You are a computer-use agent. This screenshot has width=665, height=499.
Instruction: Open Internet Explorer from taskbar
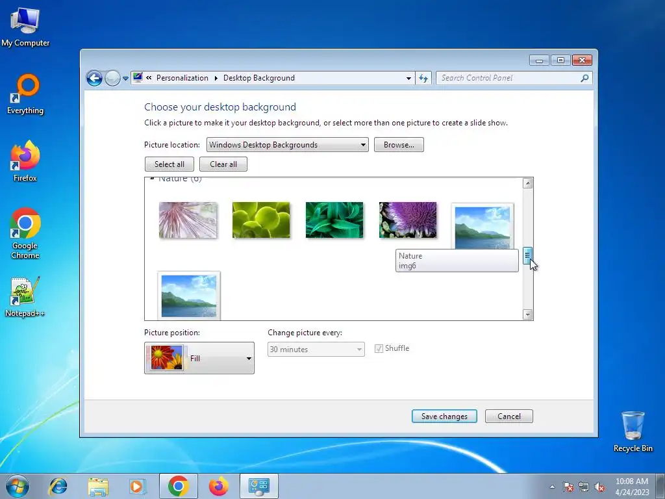coord(58,486)
